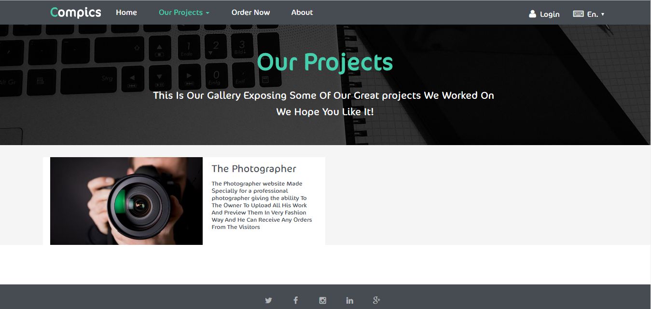Open The Photographer project title
The image size is (651, 309).
point(254,169)
